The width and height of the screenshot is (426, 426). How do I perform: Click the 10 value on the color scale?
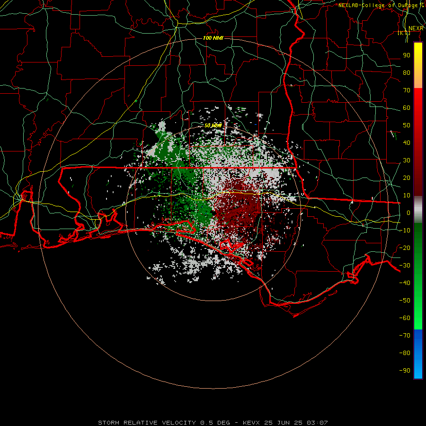click(x=407, y=195)
